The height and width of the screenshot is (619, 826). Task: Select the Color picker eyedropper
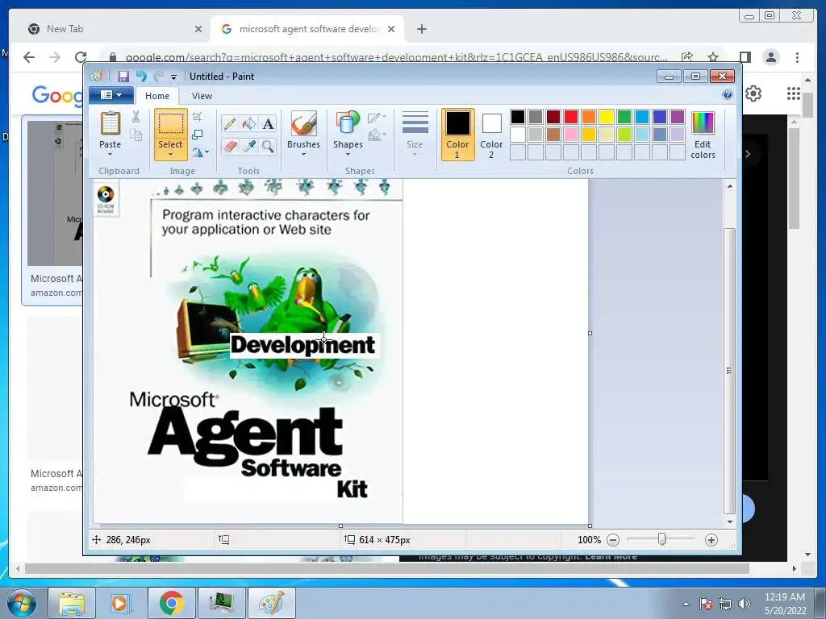(x=248, y=146)
